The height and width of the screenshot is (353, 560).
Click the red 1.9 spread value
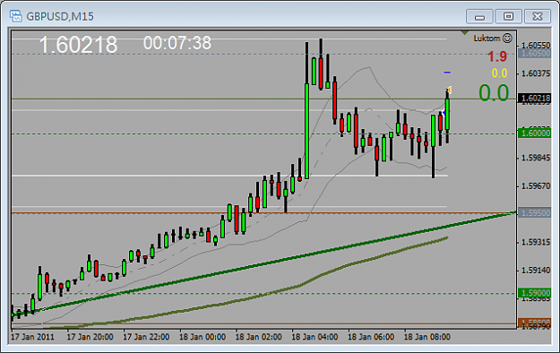click(x=497, y=56)
